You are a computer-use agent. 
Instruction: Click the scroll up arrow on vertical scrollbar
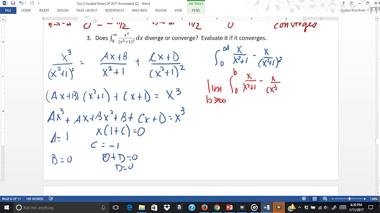point(377,18)
